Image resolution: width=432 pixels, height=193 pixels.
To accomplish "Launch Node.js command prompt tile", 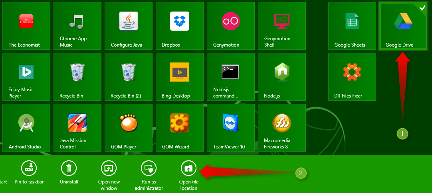I will (231, 76).
